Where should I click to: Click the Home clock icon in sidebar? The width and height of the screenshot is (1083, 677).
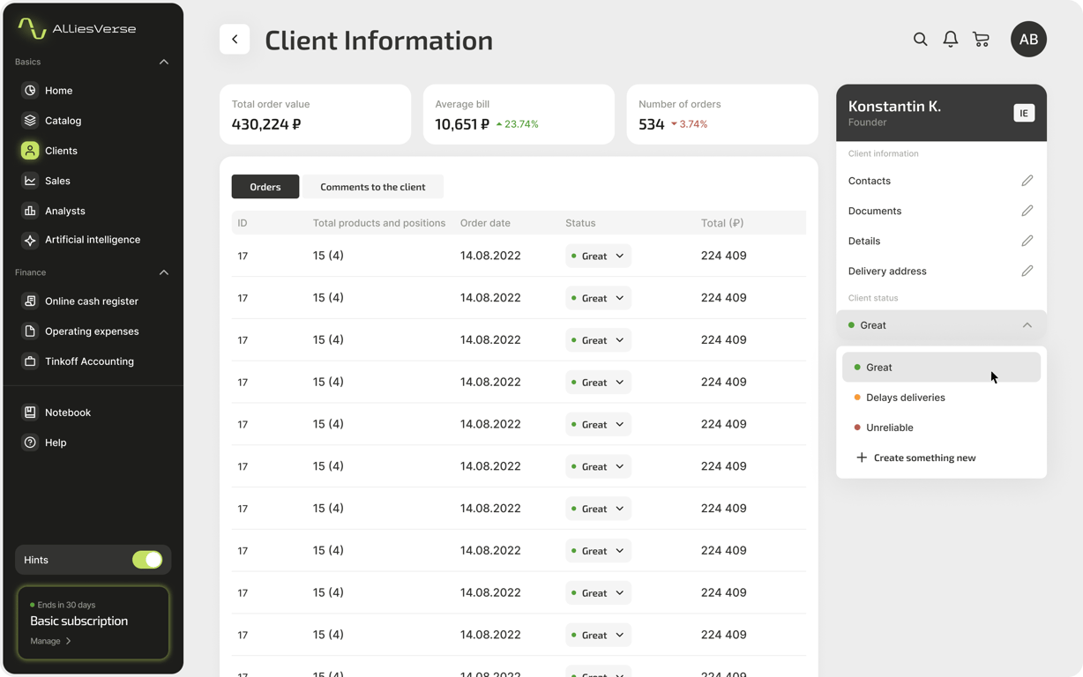[x=30, y=91]
